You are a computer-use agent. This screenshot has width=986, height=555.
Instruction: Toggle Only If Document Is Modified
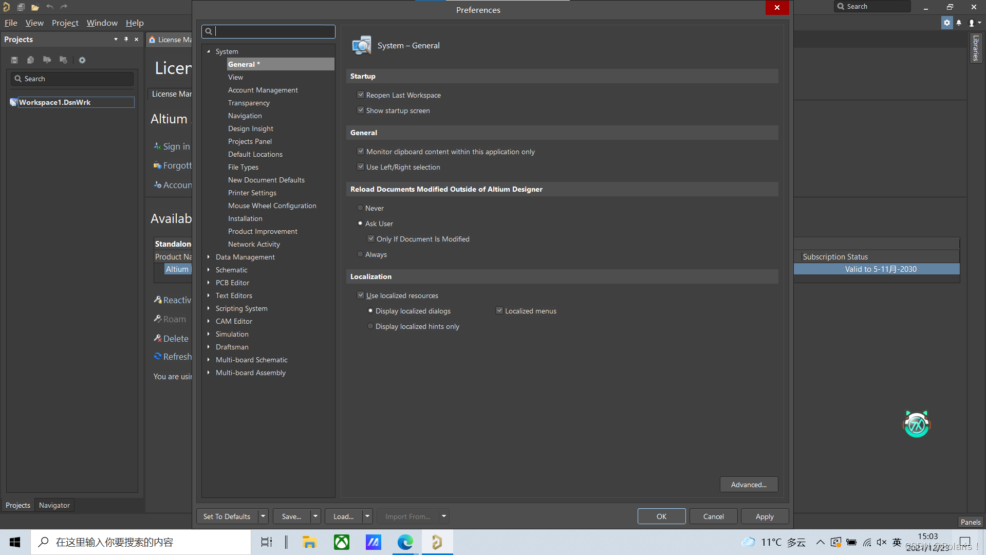coord(371,239)
